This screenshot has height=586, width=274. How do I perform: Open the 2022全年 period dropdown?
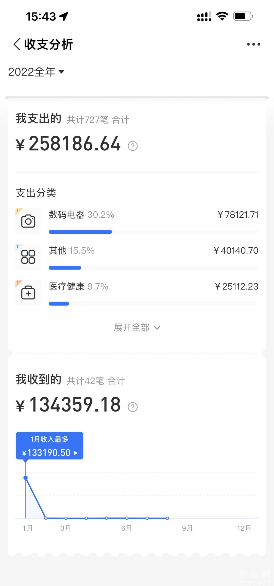pos(36,72)
